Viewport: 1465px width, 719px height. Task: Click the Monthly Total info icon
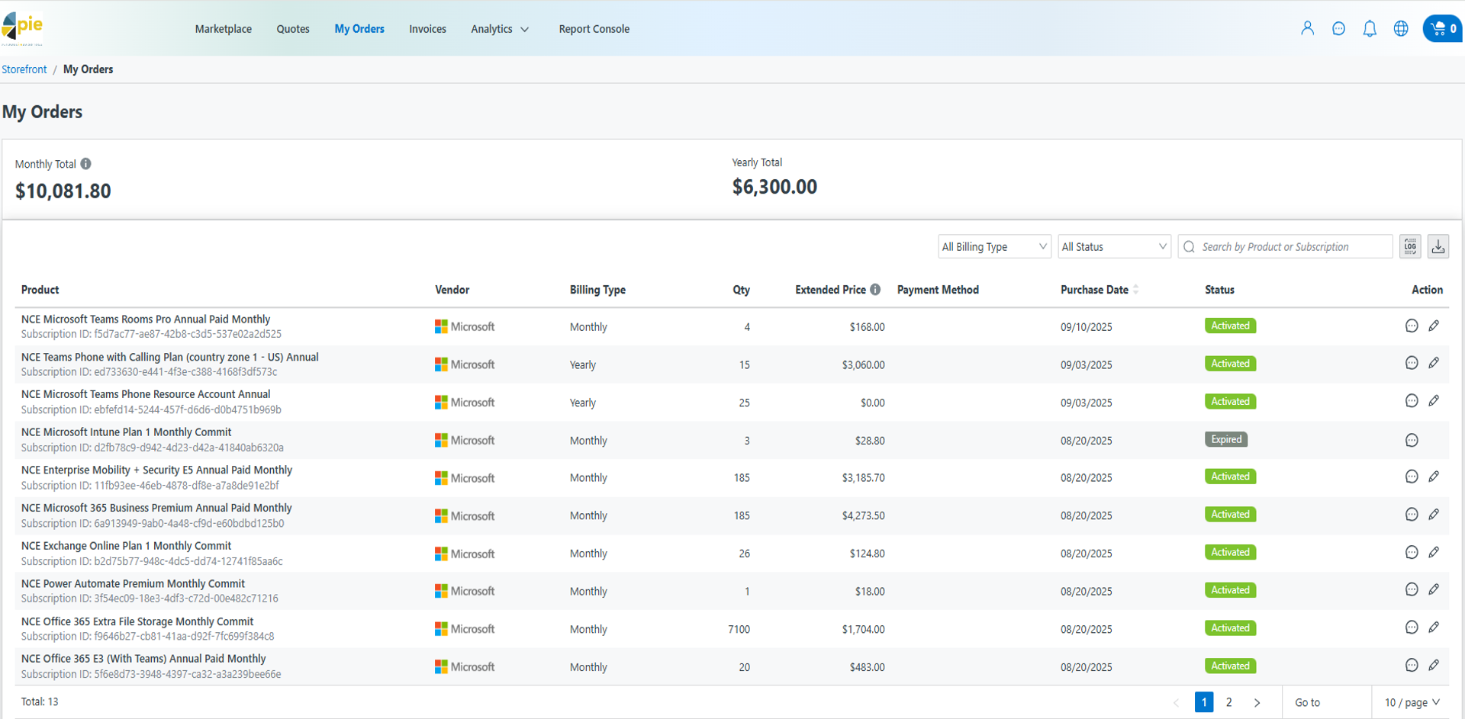pyautogui.click(x=86, y=164)
